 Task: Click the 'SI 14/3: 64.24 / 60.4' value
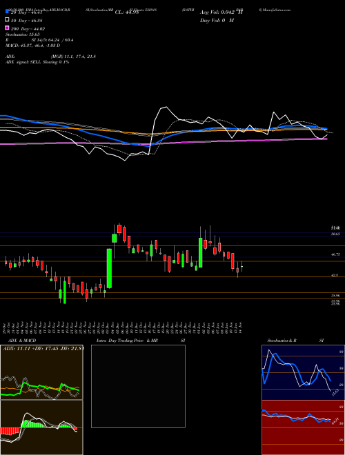[x=52, y=40]
